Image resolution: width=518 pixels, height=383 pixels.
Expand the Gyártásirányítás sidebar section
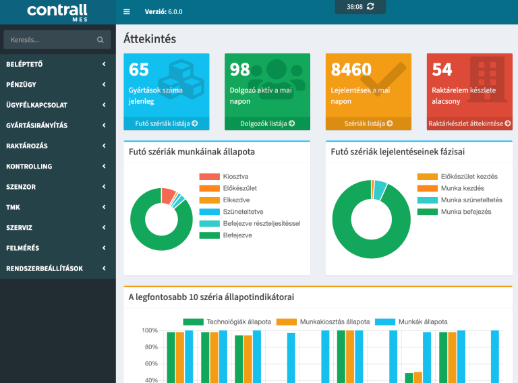(104, 125)
